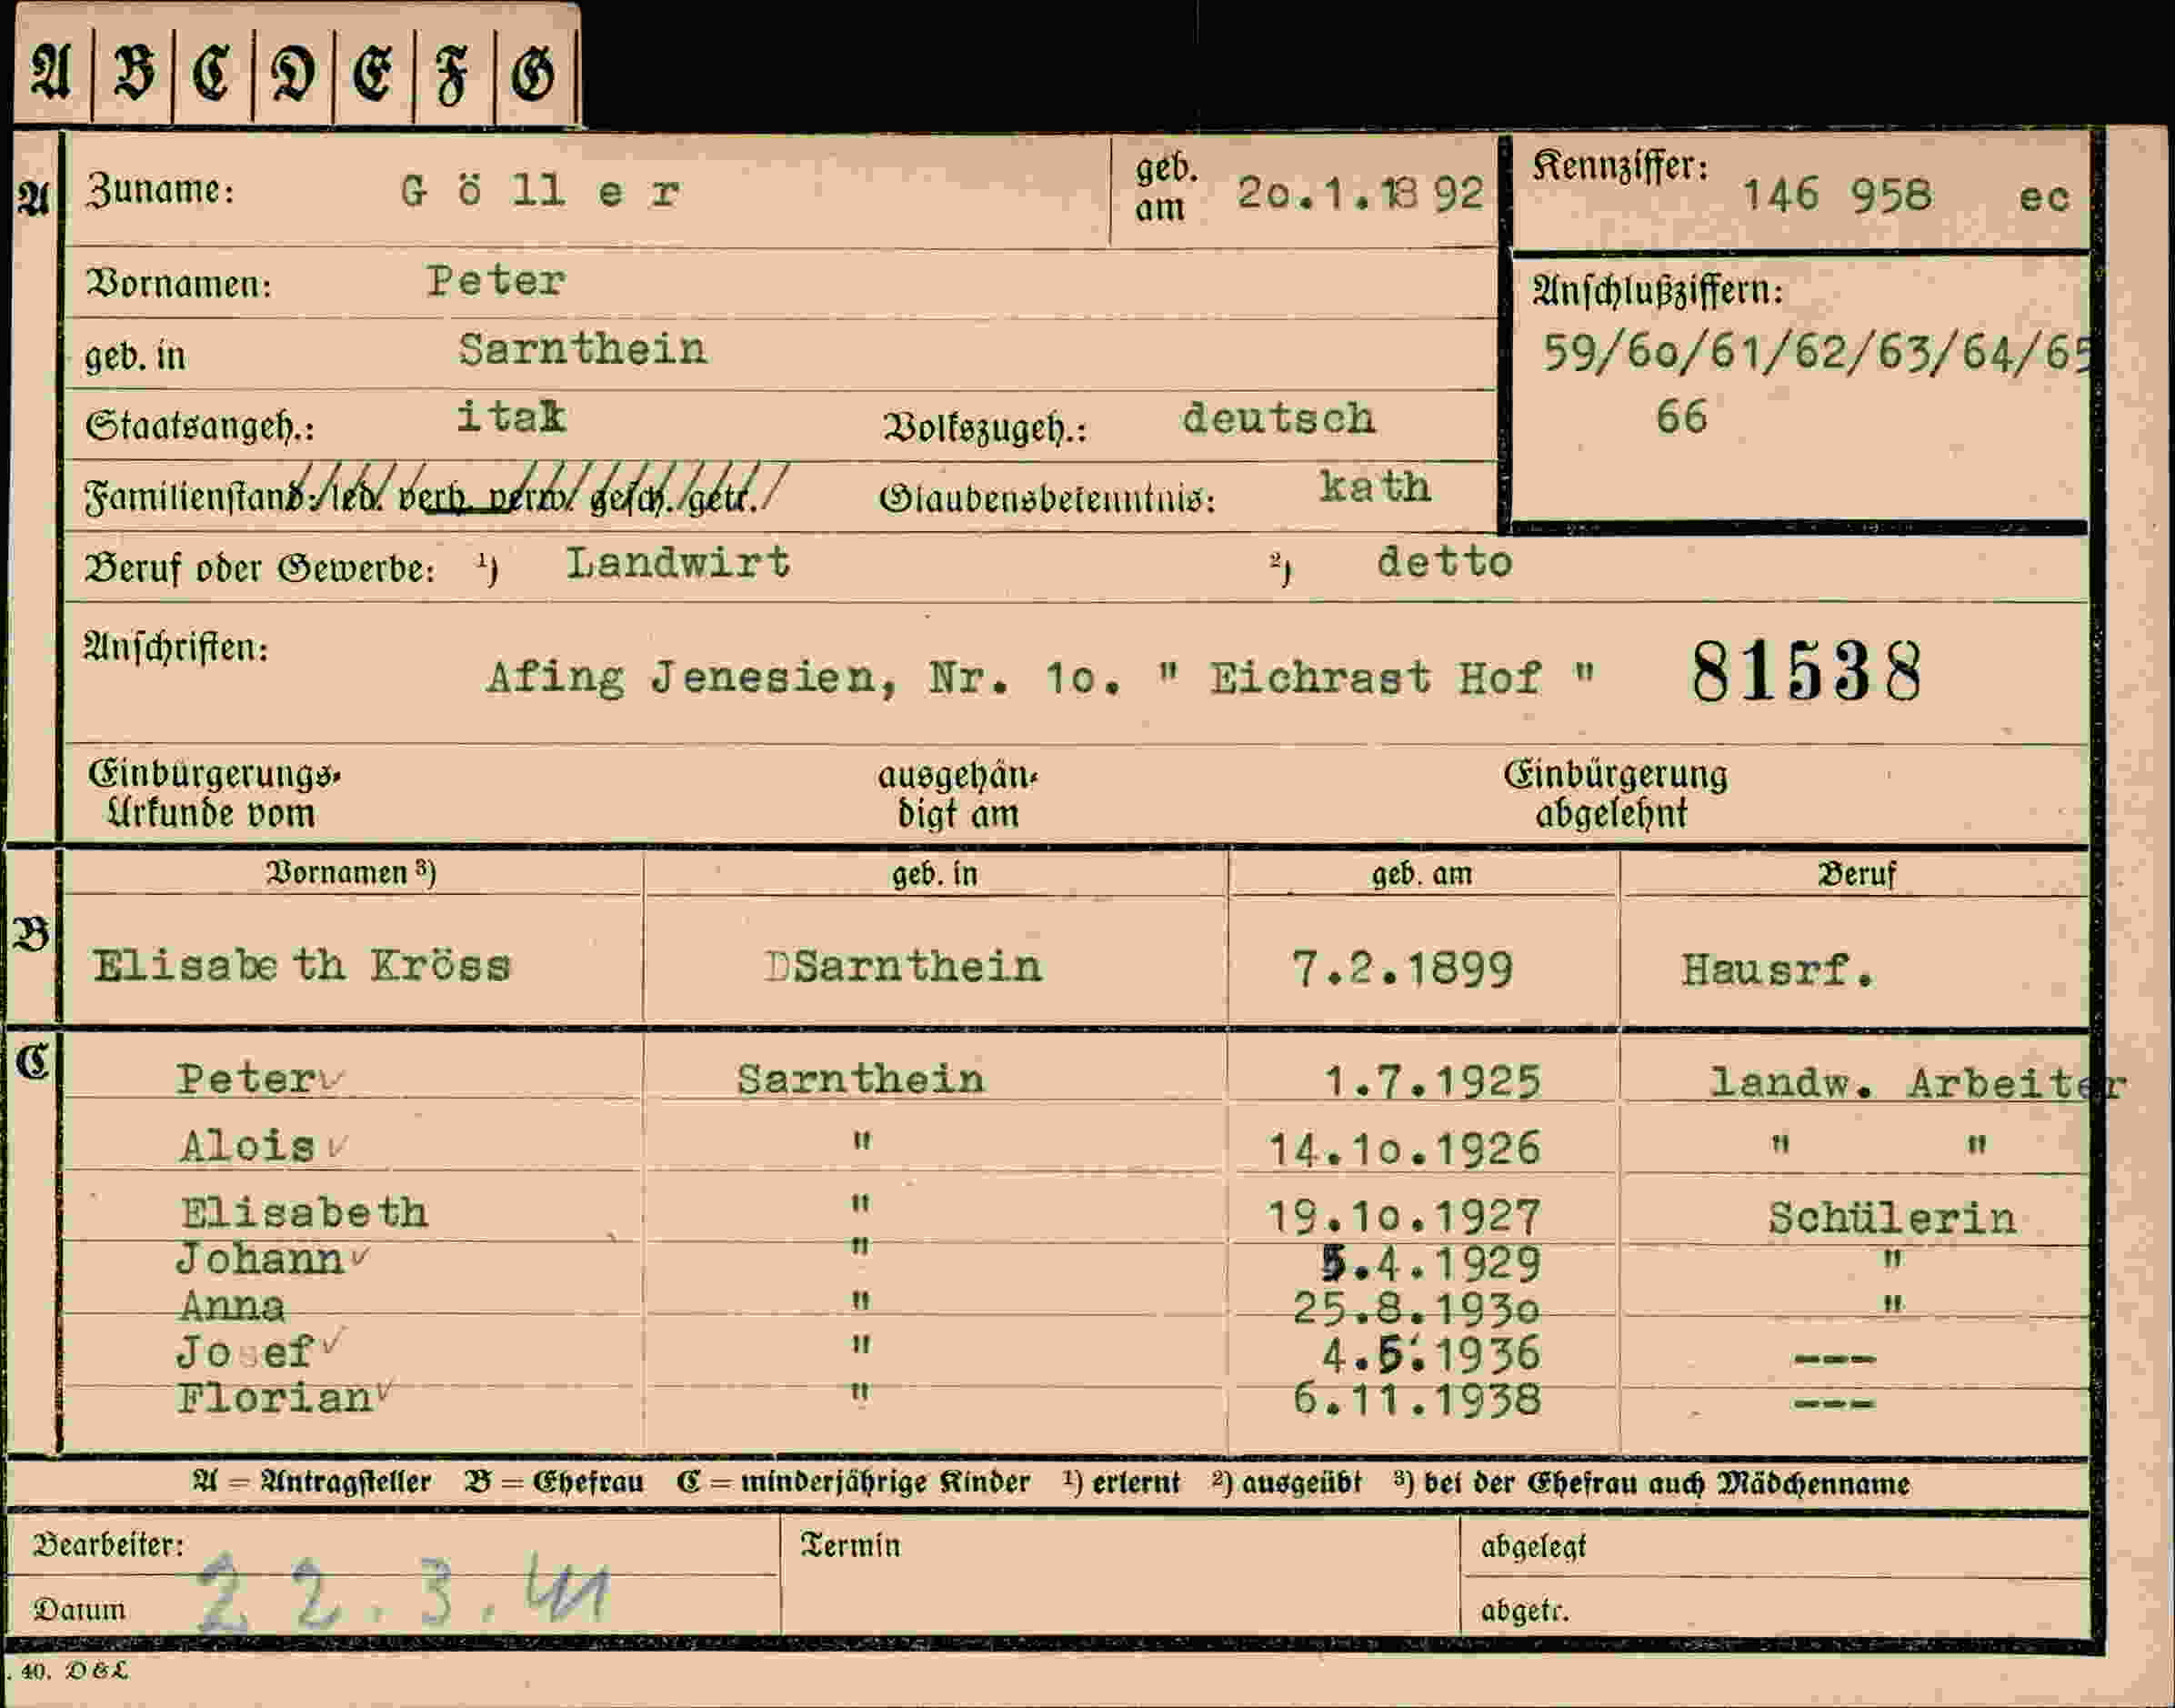Select the surname 'G ö ll e r'
2175x1708 pixels.
(x=540, y=190)
